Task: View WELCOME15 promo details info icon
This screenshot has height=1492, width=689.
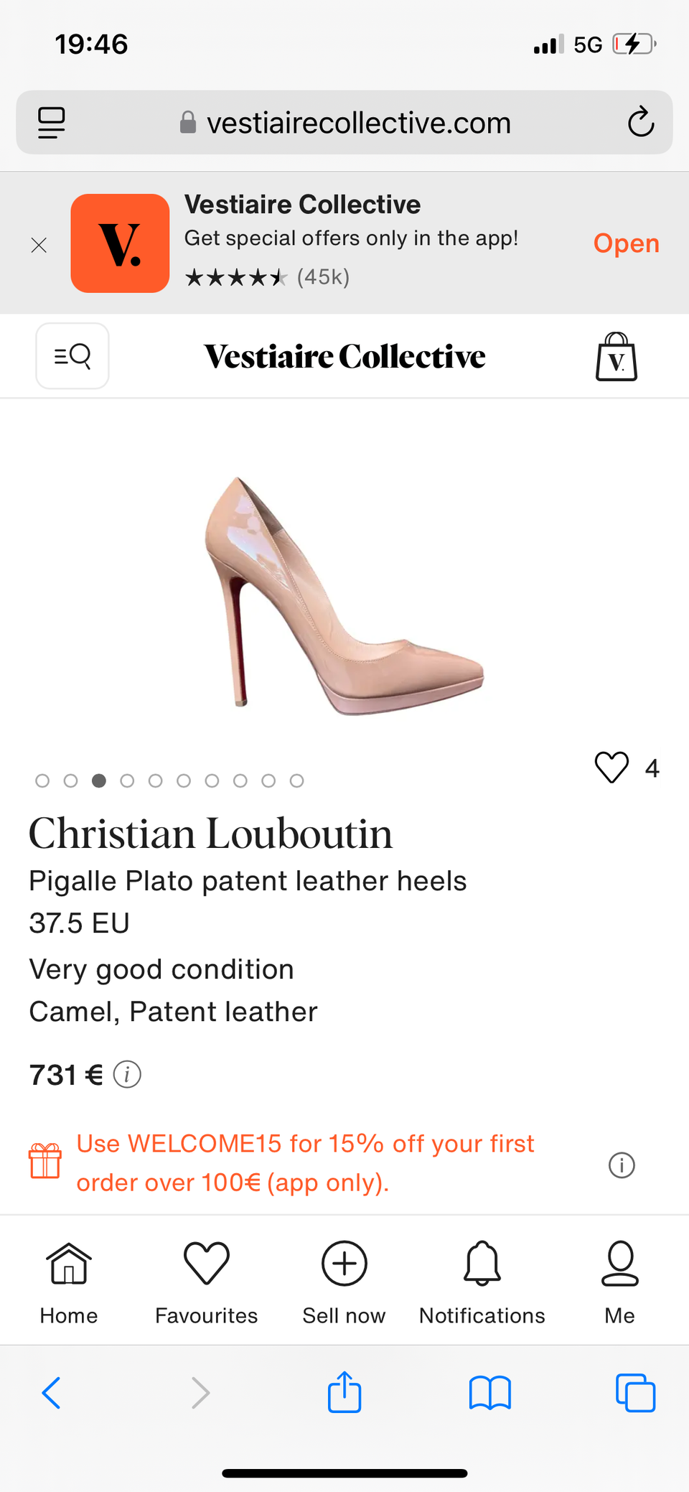Action: (622, 1165)
